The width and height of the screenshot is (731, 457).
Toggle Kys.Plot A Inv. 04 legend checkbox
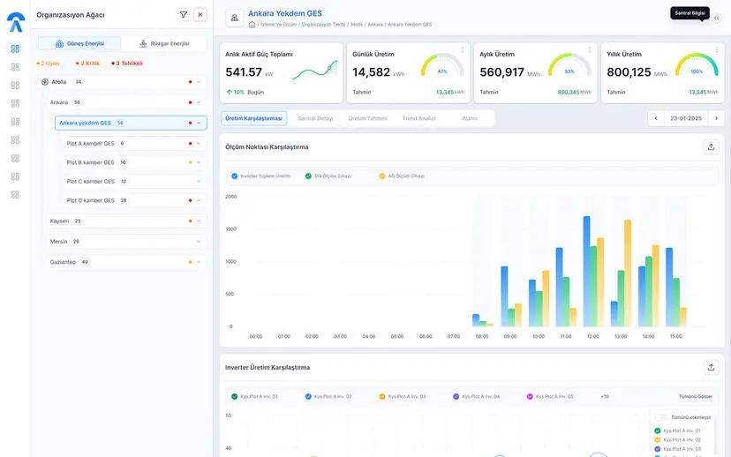[x=456, y=396]
